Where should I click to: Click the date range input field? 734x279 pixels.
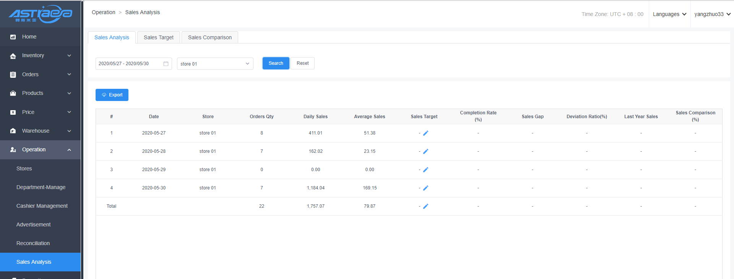pyautogui.click(x=128, y=64)
